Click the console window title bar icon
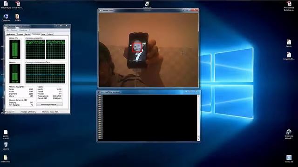Image resolution: width=298 pixels, height=167 pixels. (99, 92)
